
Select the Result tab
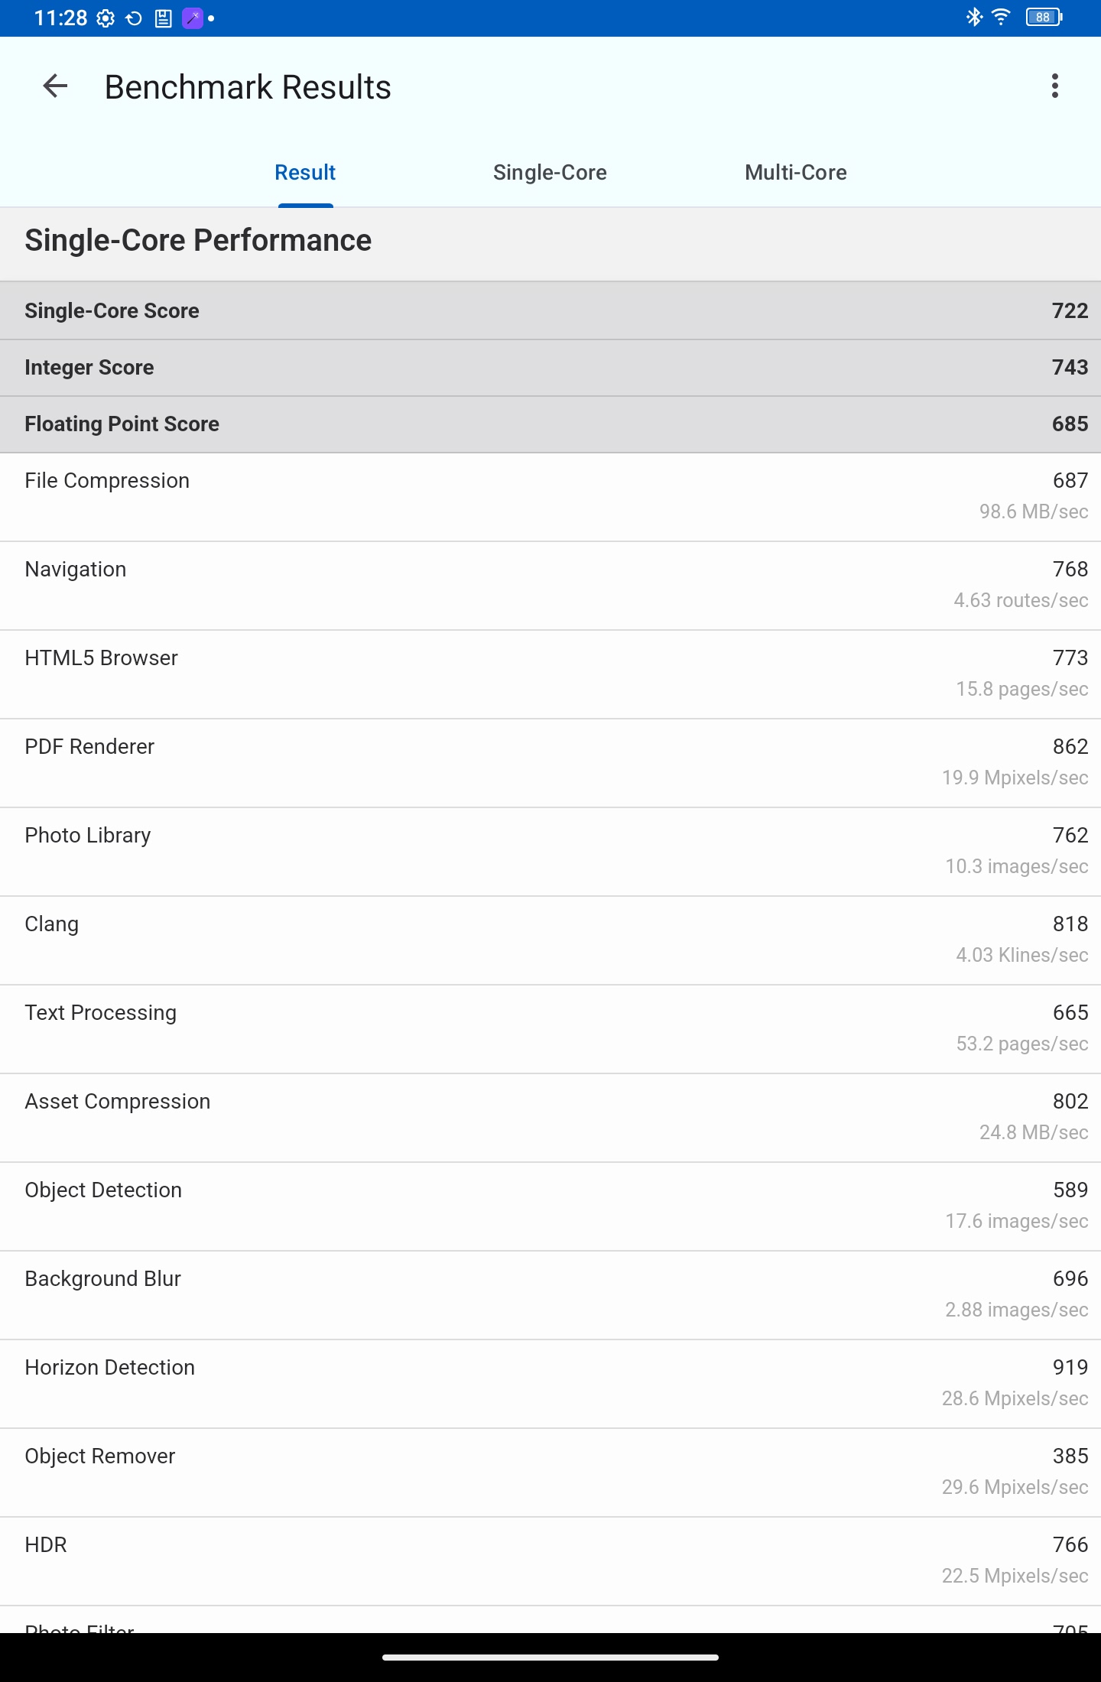point(305,173)
